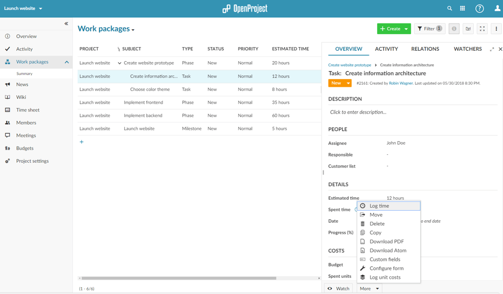The image size is (503, 294).
Task: Click the Activity checkmark icon
Action: click(7, 49)
